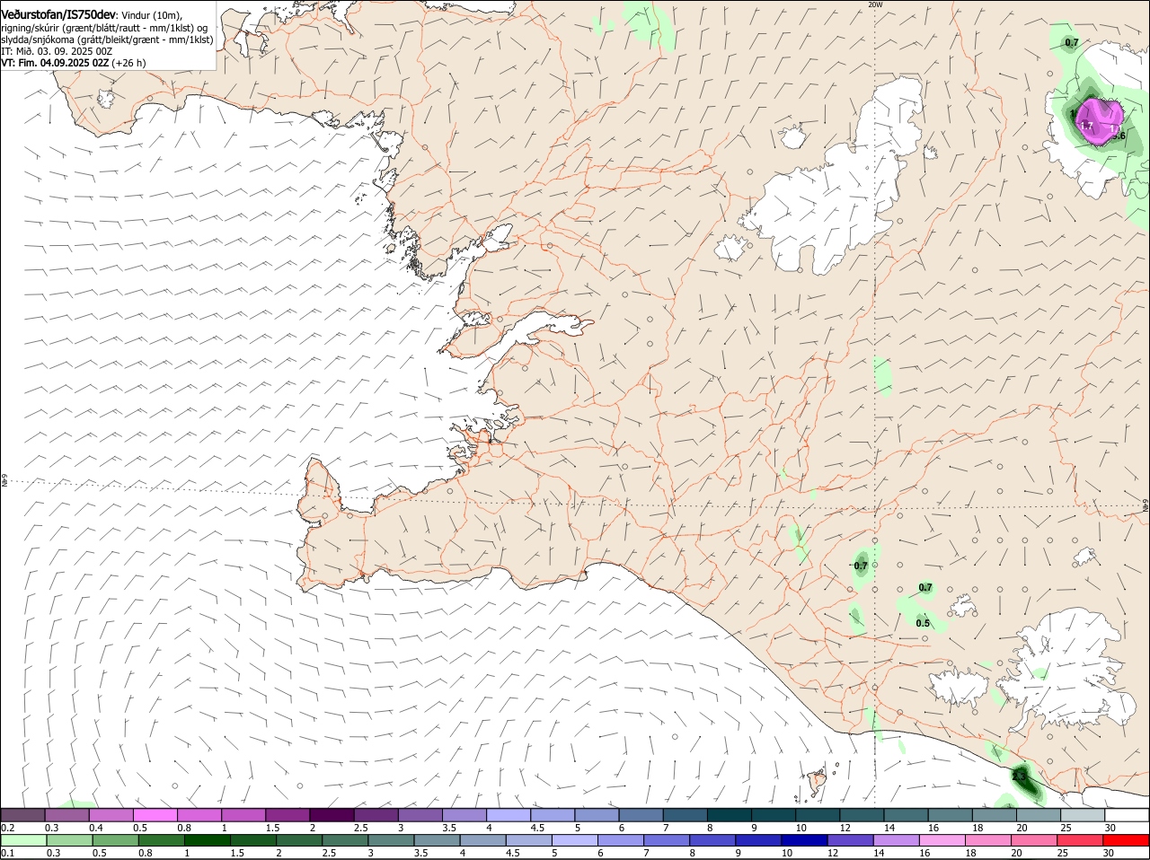
Task: Click the bright magenta 0.5 swatch in snow scale
Action: [156, 814]
